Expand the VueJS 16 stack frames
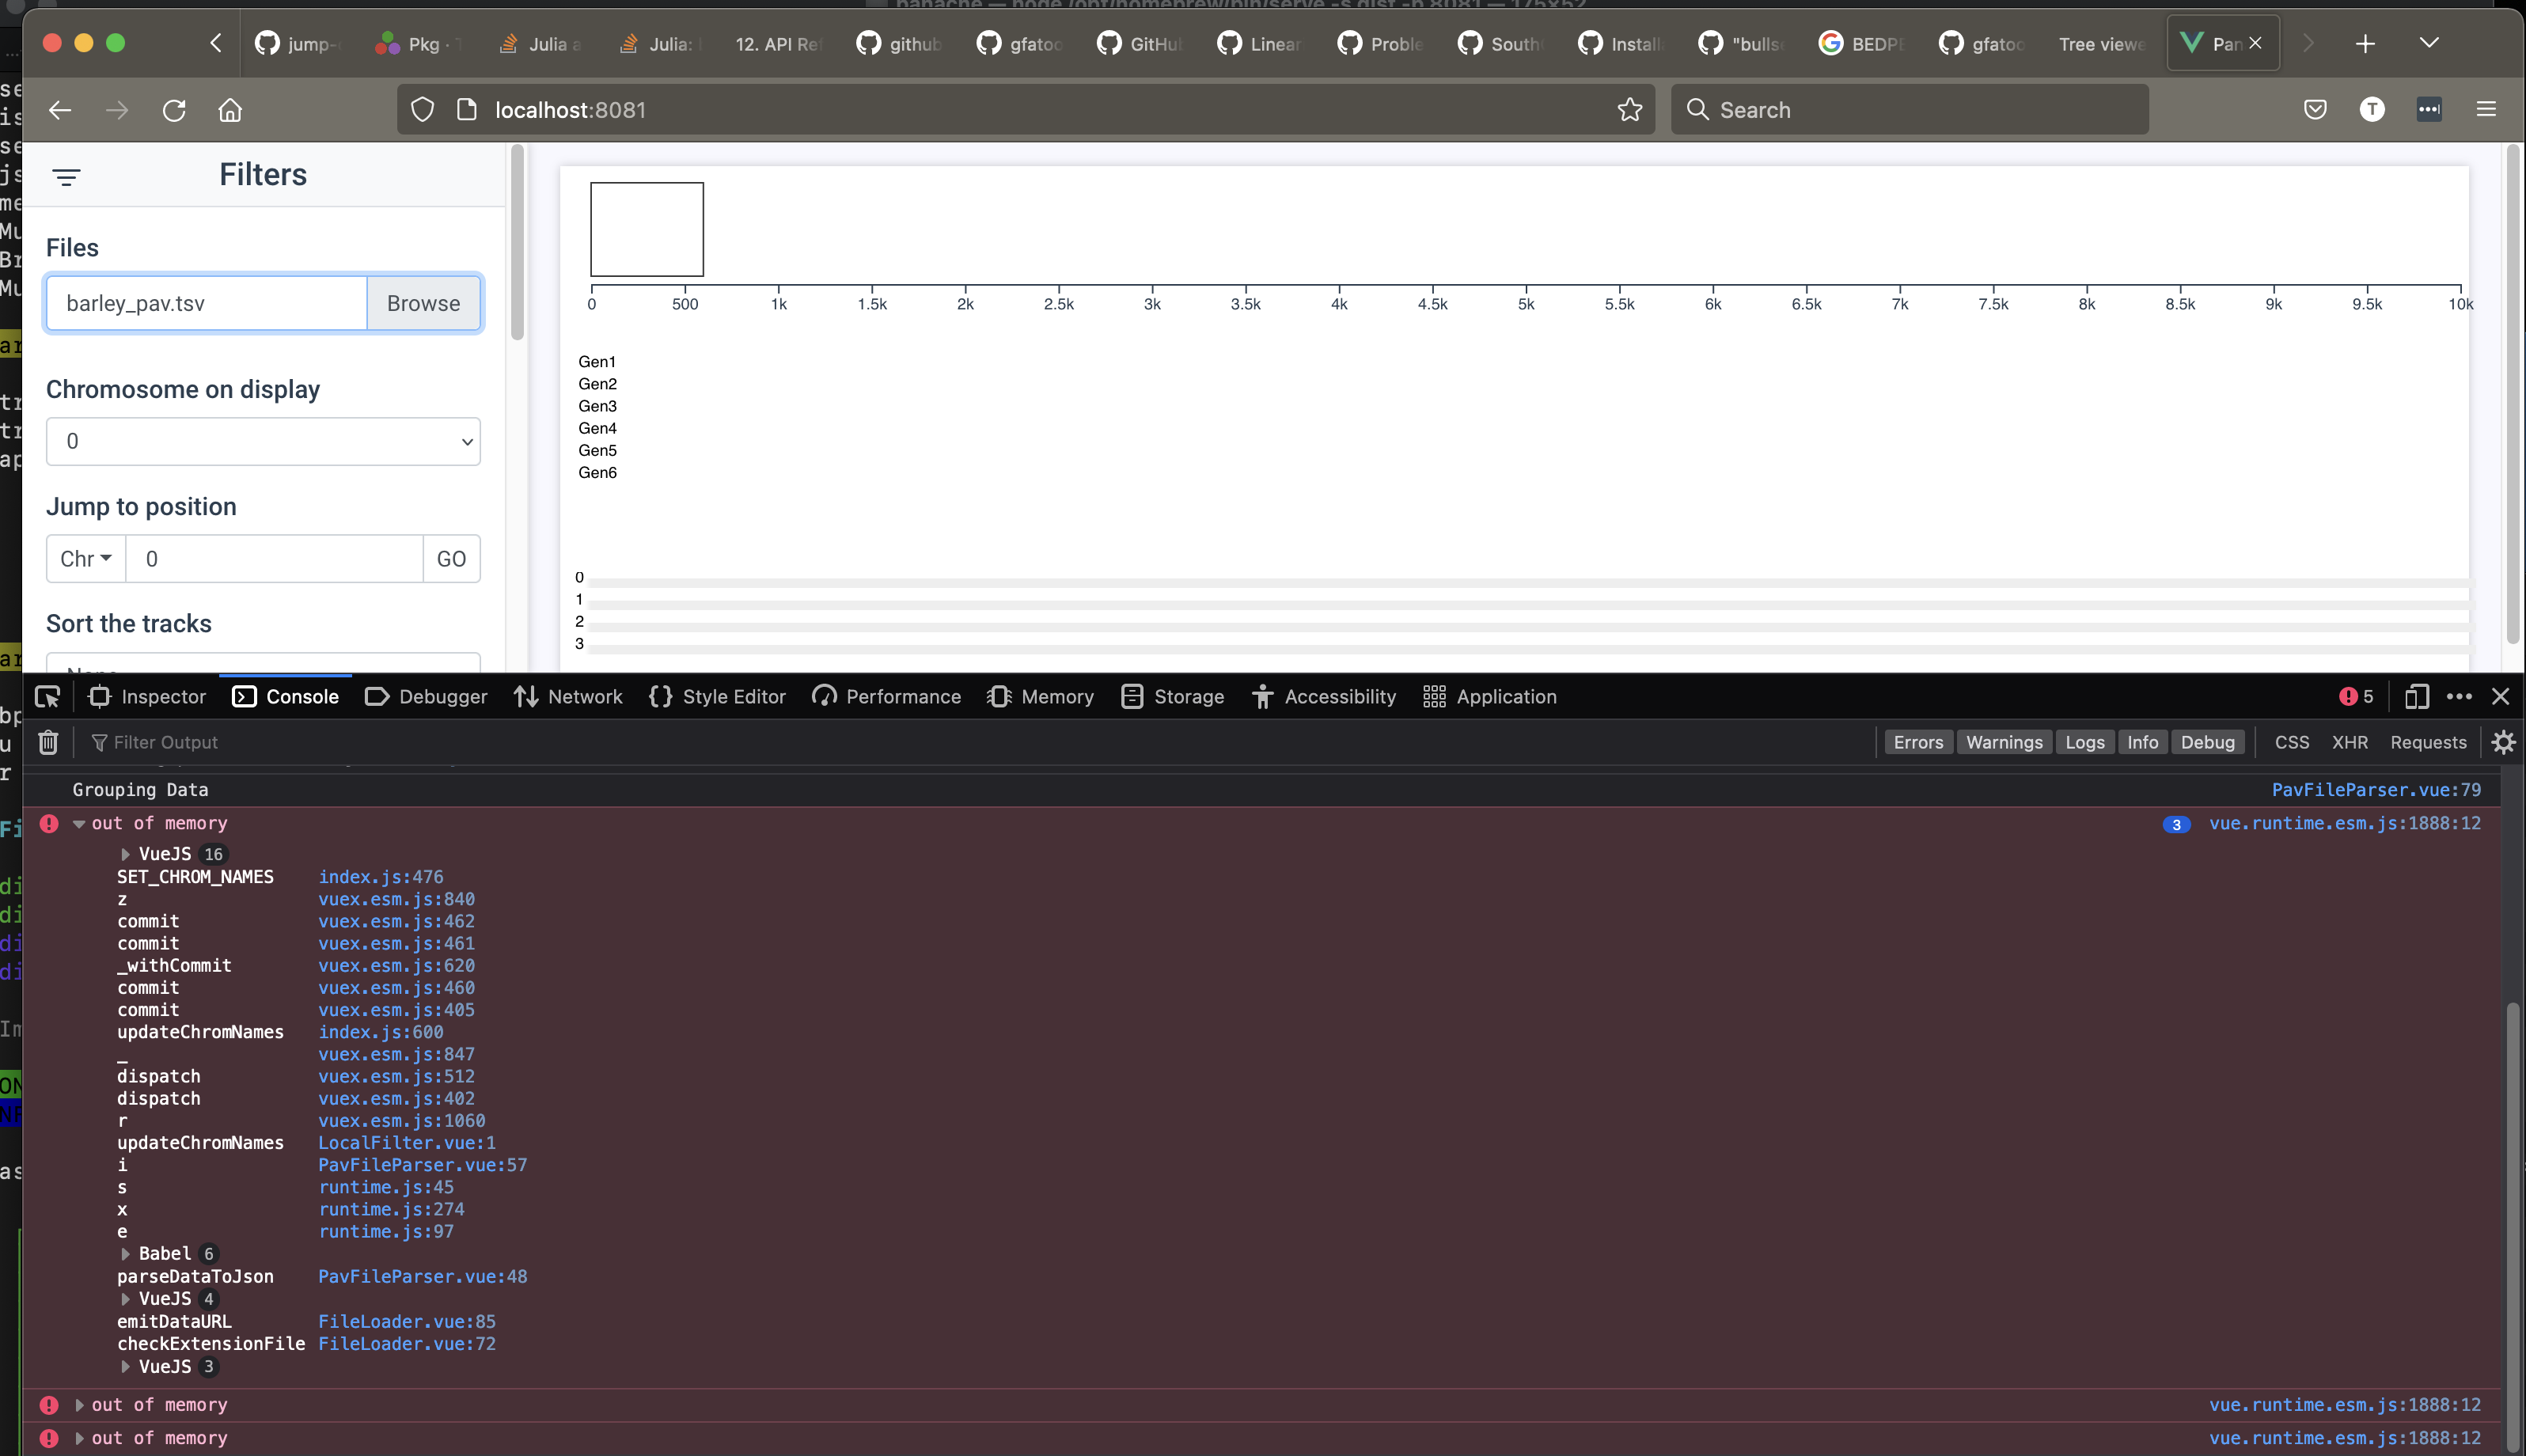 click(125, 854)
